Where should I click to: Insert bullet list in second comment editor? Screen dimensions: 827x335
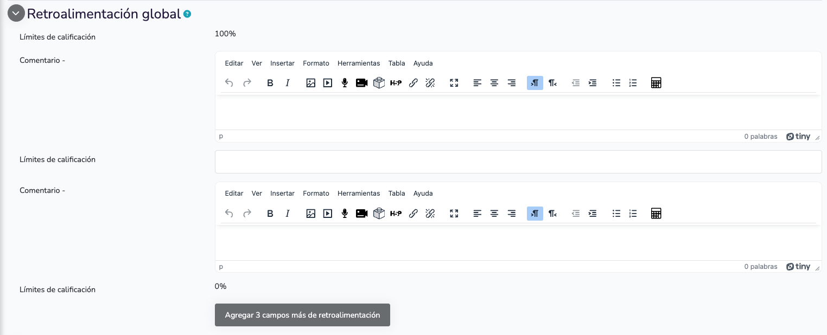pos(616,213)
